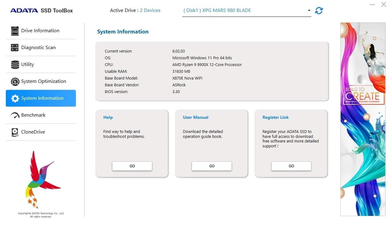This screenshot has width=390, height=233.
Task: Click the Register Link card title
Action: pyautogui.click(x=275, y=117)
